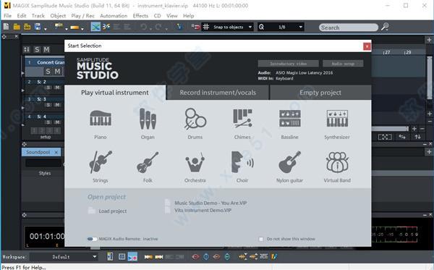Viewport: 434px width, 270px height.
Task: Select the Piano instrument icon
Action: 101,119
